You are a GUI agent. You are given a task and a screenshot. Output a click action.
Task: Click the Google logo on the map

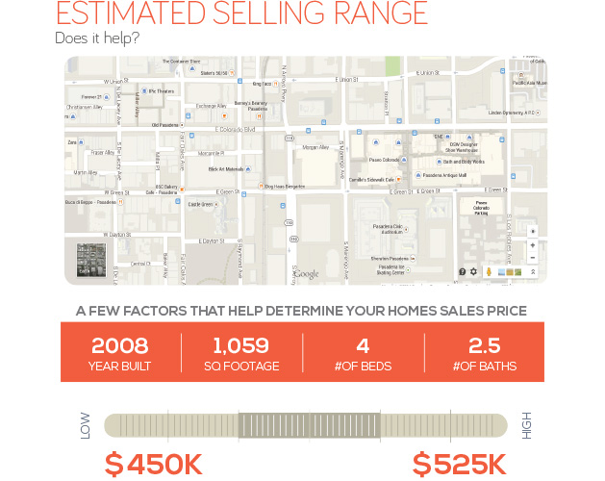(306, 274)
